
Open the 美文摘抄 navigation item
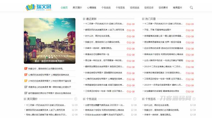pos(77,8)
